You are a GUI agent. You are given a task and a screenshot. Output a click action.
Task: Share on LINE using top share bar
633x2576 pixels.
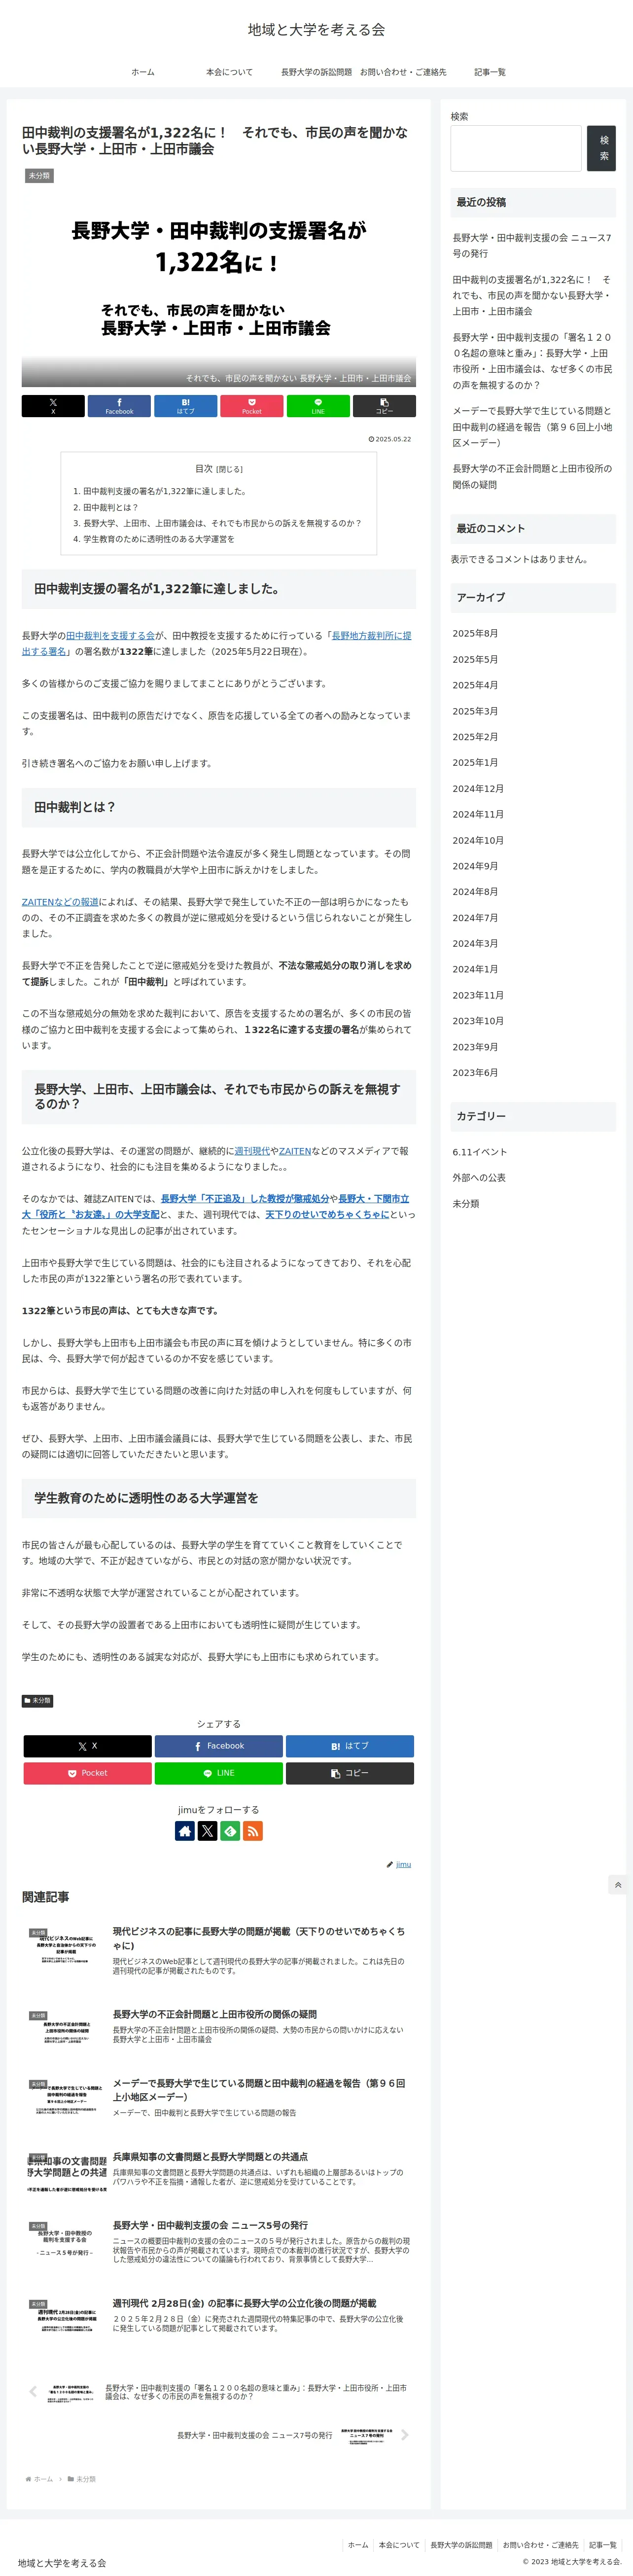click(x=318, y=406)
